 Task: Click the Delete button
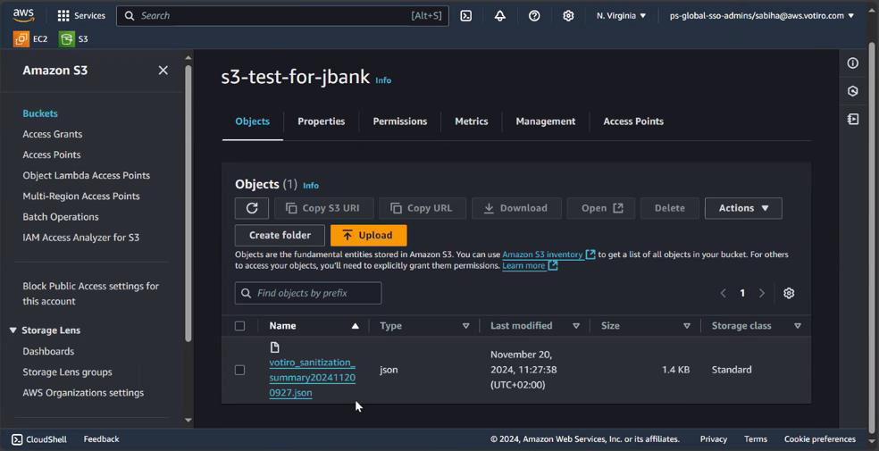[x=670, y=208]
